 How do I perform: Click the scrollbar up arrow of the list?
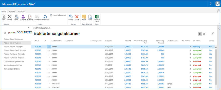[x=216, y=47]
